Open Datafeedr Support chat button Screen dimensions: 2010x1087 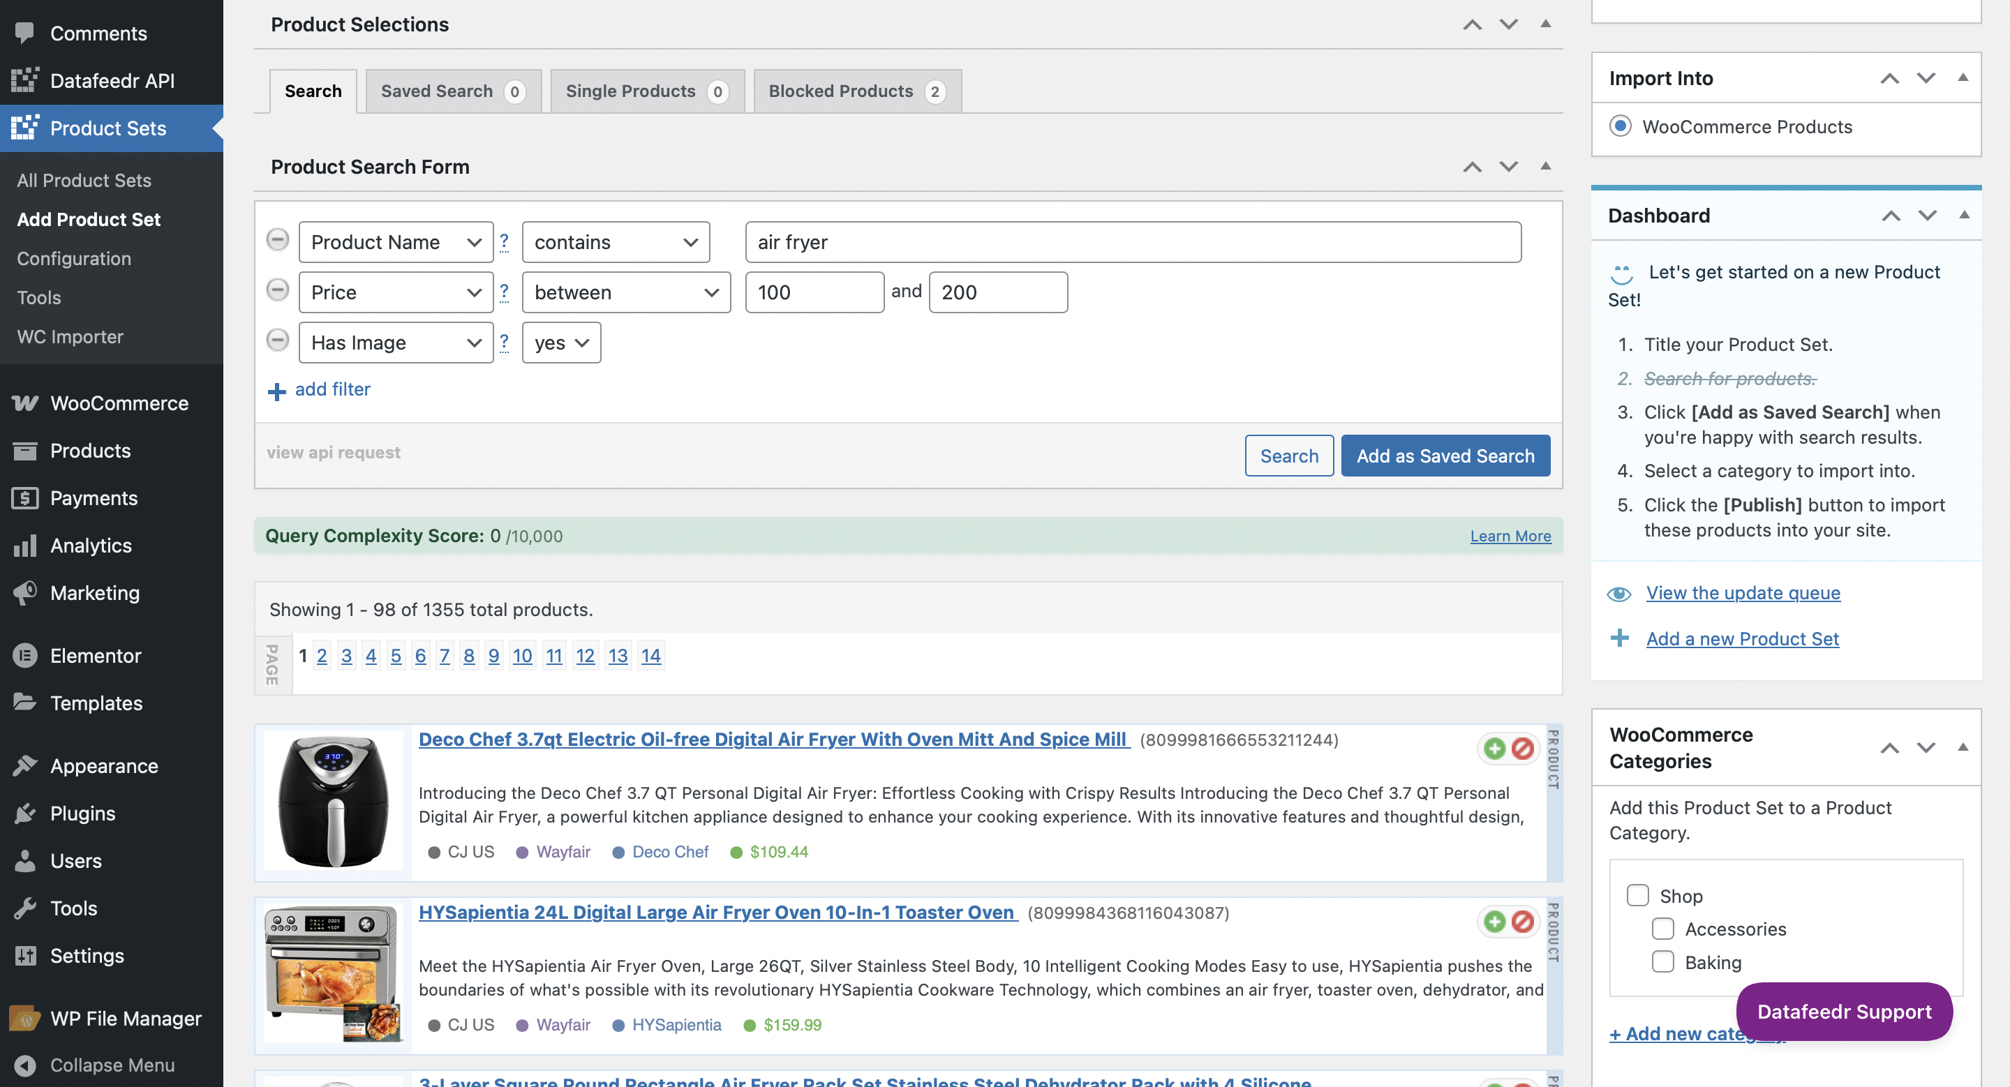1844,1012
